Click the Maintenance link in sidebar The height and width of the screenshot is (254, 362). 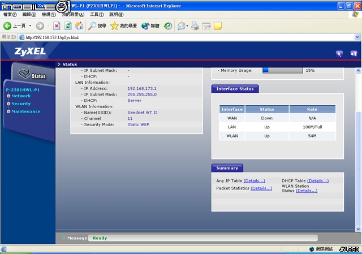[x=26, y=111]
